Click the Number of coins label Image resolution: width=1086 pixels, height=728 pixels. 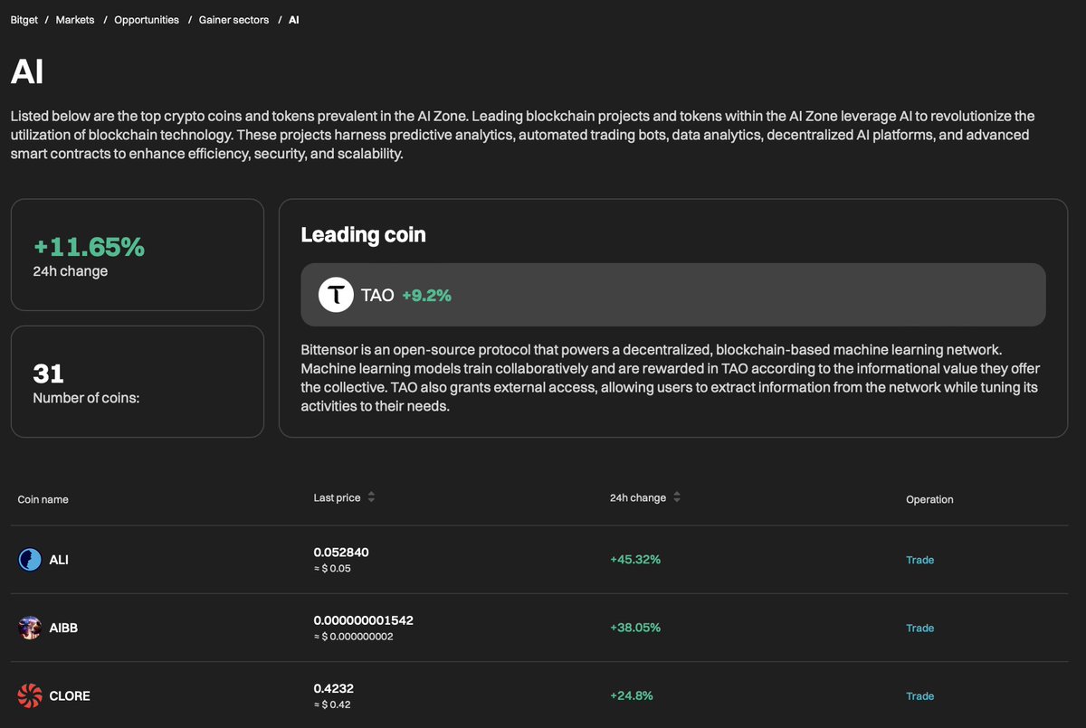(86, 398)
